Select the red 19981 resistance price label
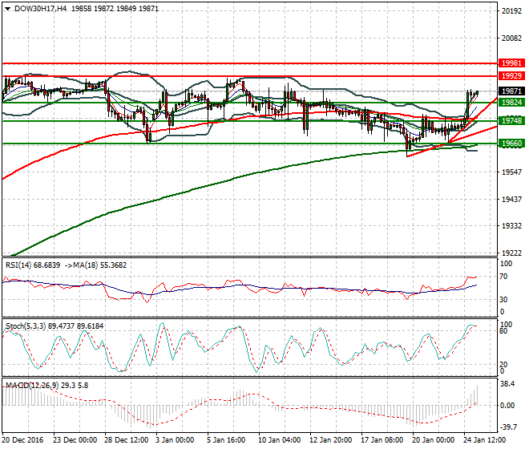This screenshot has height=449, width=529. coord(511,63)
